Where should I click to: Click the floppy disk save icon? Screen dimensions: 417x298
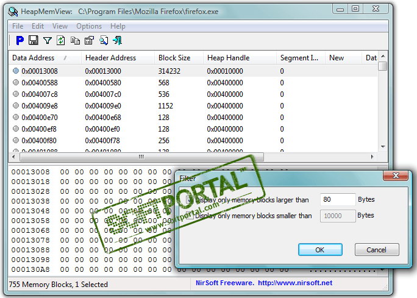click(x=34, y=40)
